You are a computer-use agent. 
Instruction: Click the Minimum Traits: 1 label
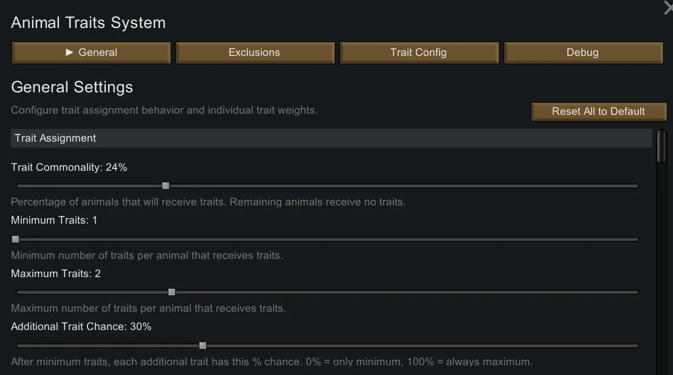click(x=54, y=220)
